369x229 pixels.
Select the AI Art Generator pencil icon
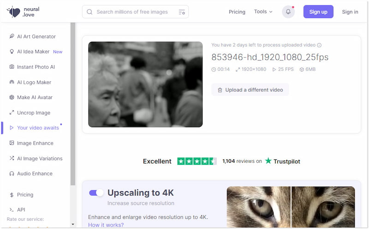tap(12, 36)
